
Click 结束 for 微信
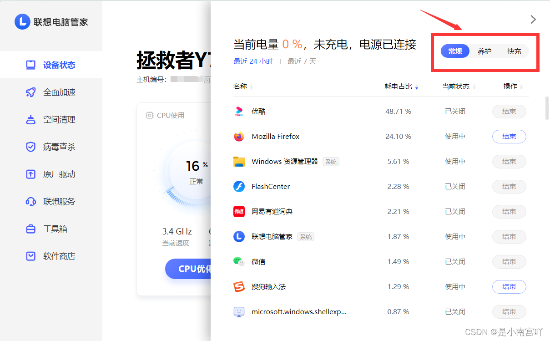(509, 262)
